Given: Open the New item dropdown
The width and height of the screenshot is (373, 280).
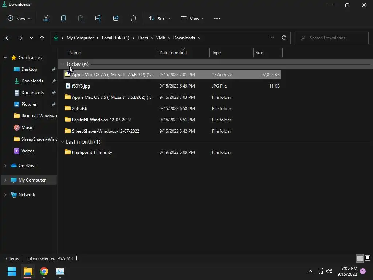Looking at the screenshot, I should coord(19,18).
